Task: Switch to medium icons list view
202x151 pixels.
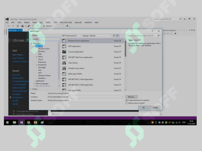Action: pyautogui.click(x=118, y=36)
